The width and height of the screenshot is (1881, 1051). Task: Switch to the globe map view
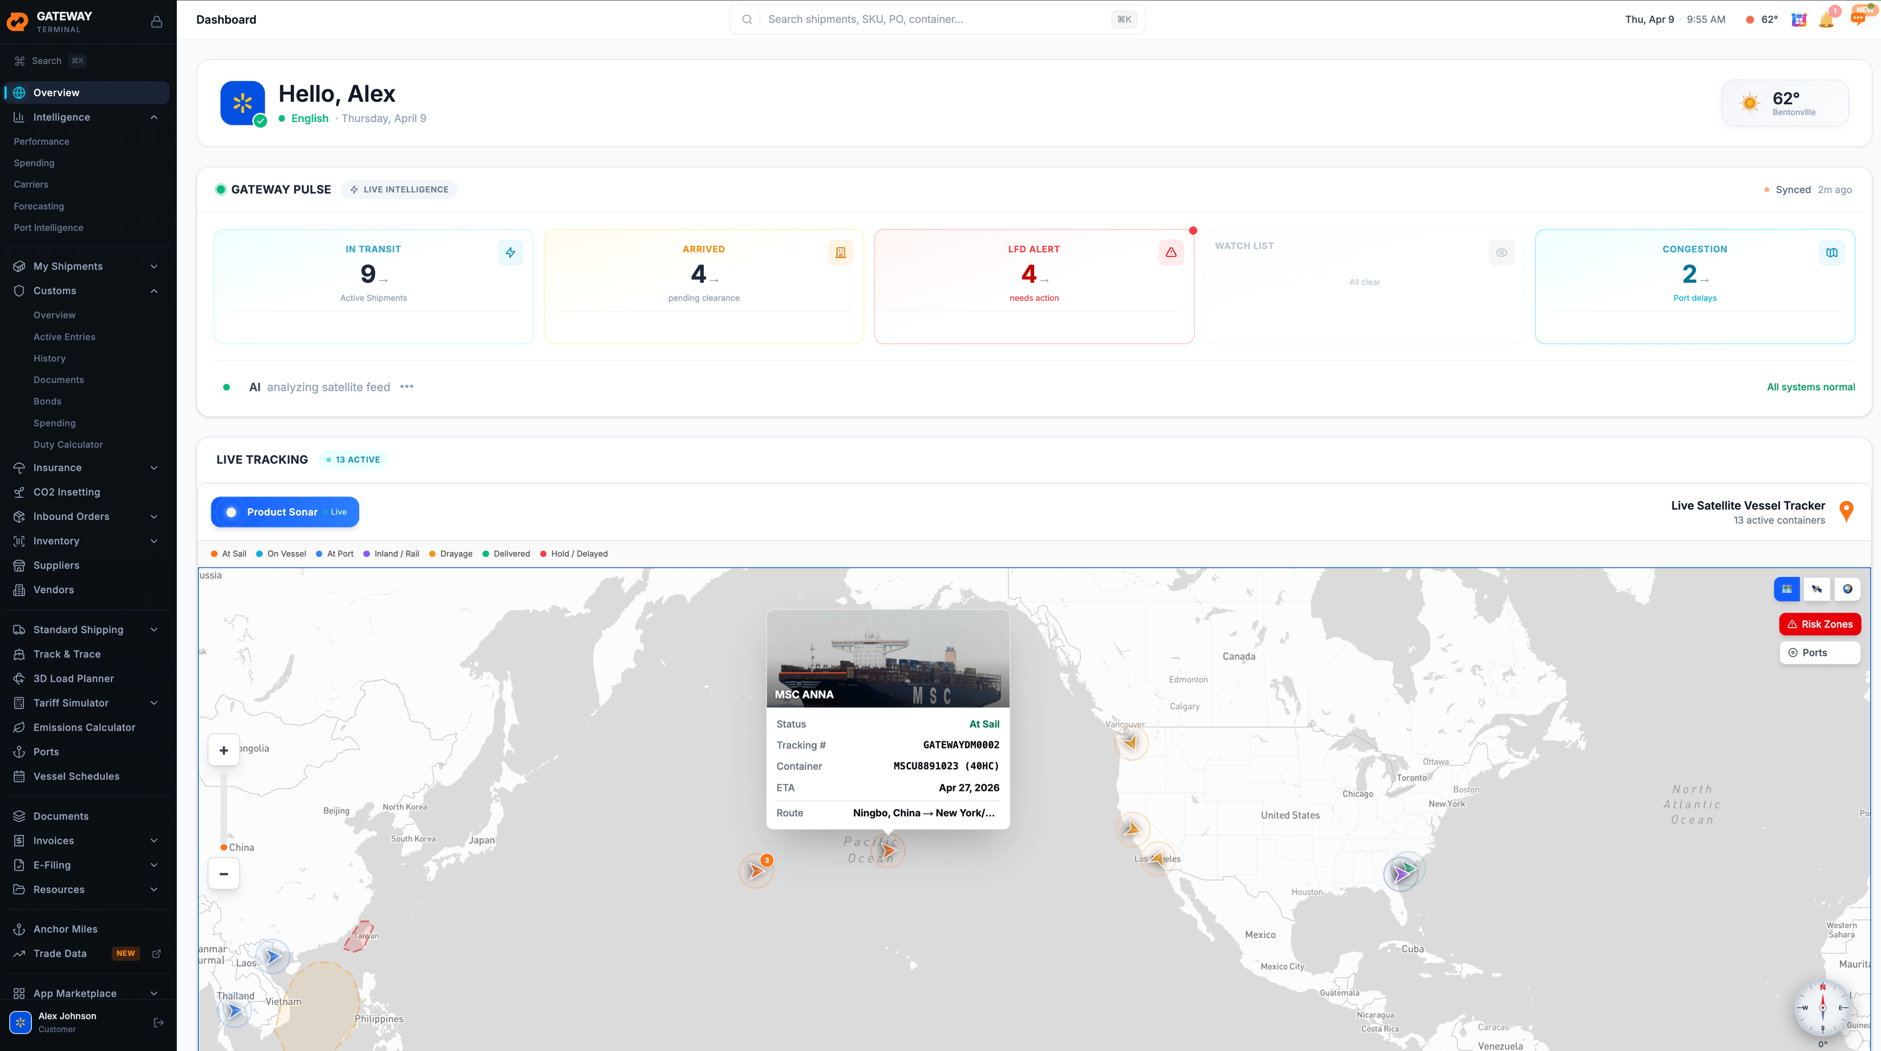pos(1848,588)
